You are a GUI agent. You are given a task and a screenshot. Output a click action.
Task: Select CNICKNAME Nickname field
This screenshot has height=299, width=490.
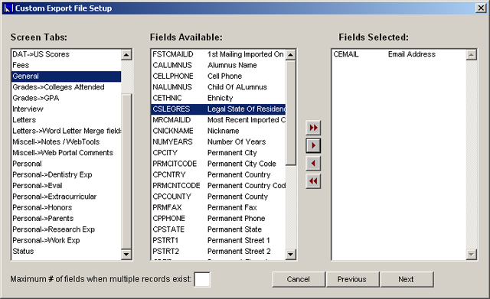point(218,131)
